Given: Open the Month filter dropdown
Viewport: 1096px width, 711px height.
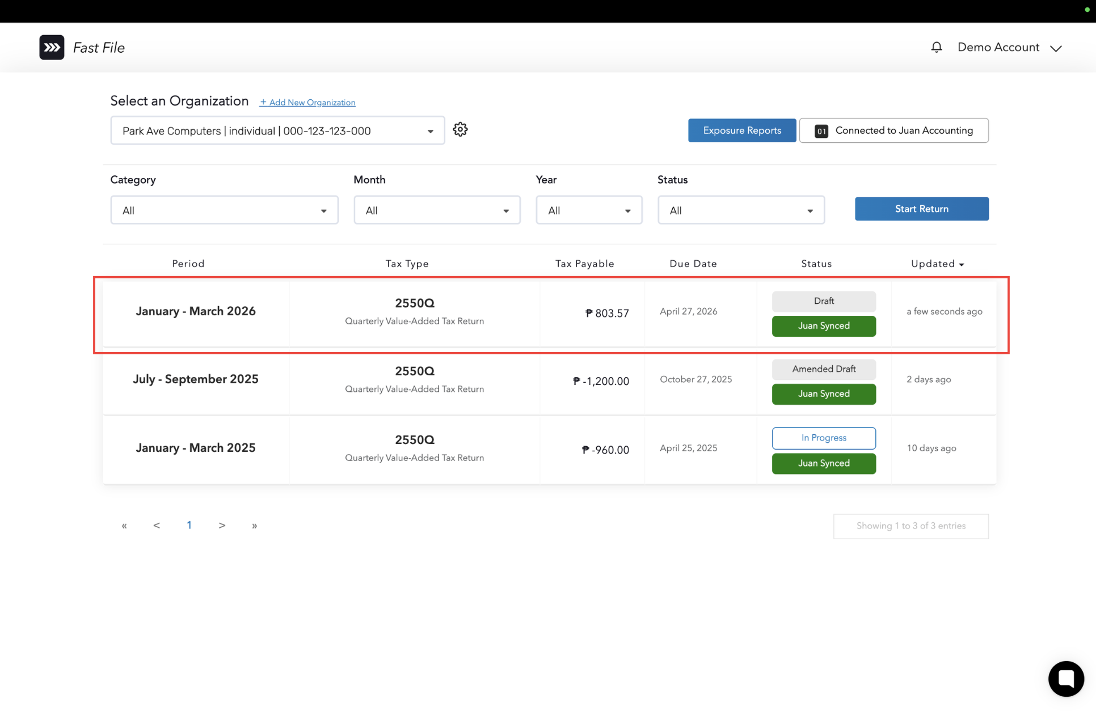Looking at the screenshot, I should [x=437, y=210].
